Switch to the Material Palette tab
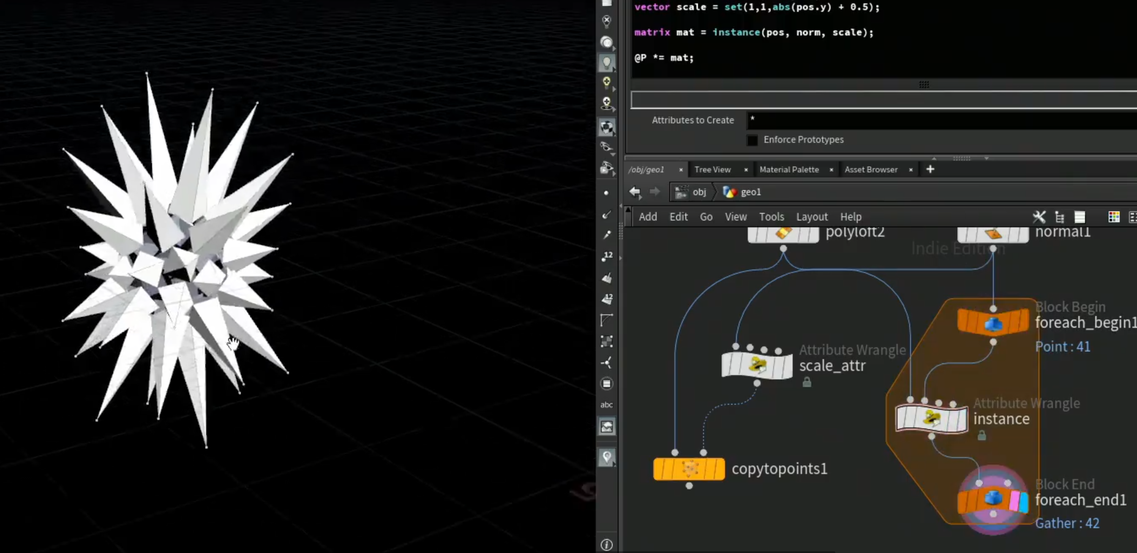 click(x=789, y=169)
